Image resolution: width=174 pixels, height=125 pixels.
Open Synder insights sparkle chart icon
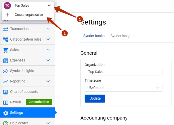(6, 71)
